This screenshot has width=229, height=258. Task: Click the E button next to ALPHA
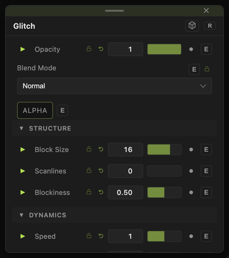pyautogui.click(x=62, y=110)
